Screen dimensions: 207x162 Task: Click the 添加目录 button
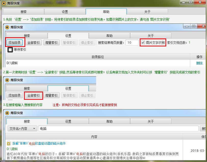click(15, 42)
